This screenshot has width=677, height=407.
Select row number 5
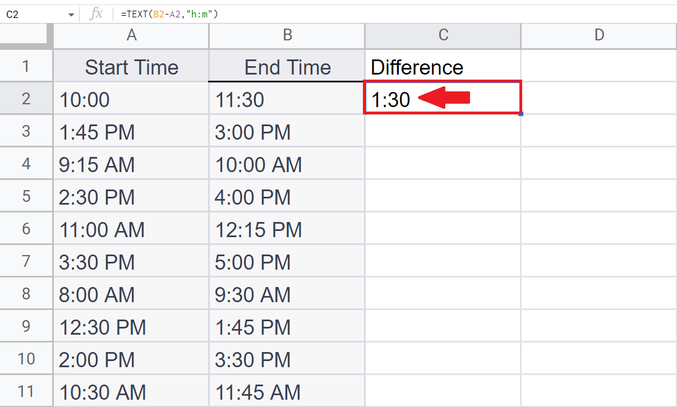26,196
